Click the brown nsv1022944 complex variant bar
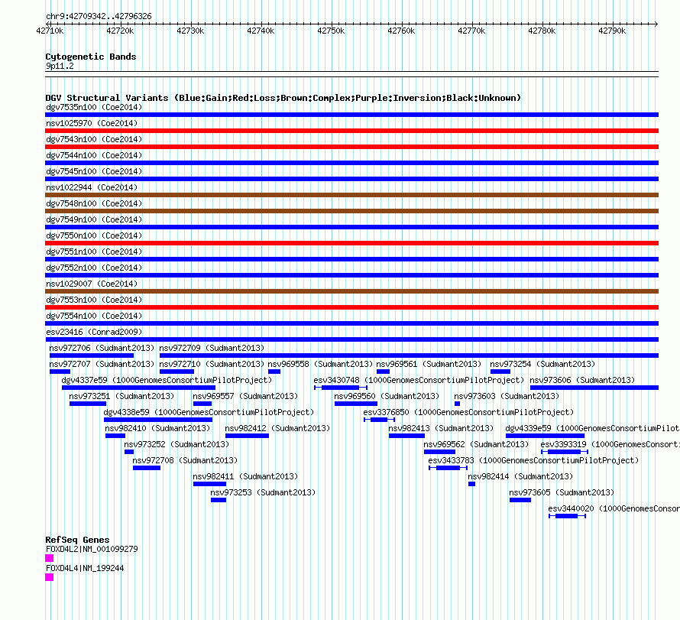The image size is (680, 620). [x=351, y=195]
